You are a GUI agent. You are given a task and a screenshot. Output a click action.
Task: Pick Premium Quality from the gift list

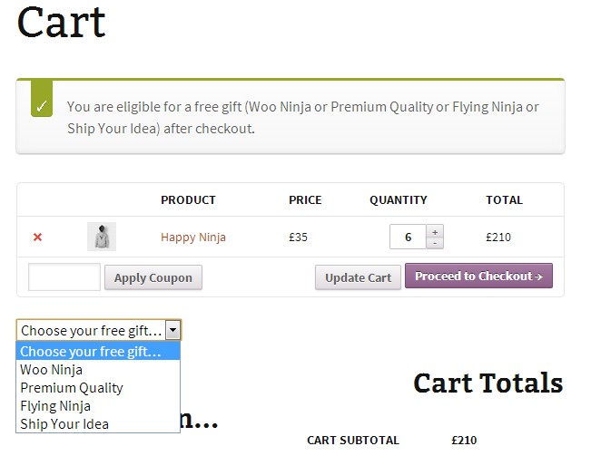[72, 388]
